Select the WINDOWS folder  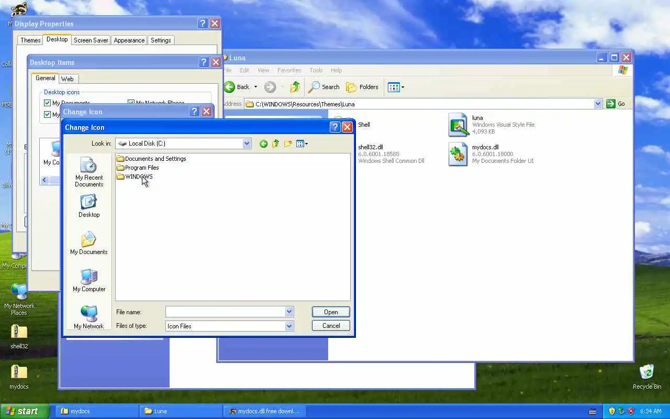coord(135,177)
